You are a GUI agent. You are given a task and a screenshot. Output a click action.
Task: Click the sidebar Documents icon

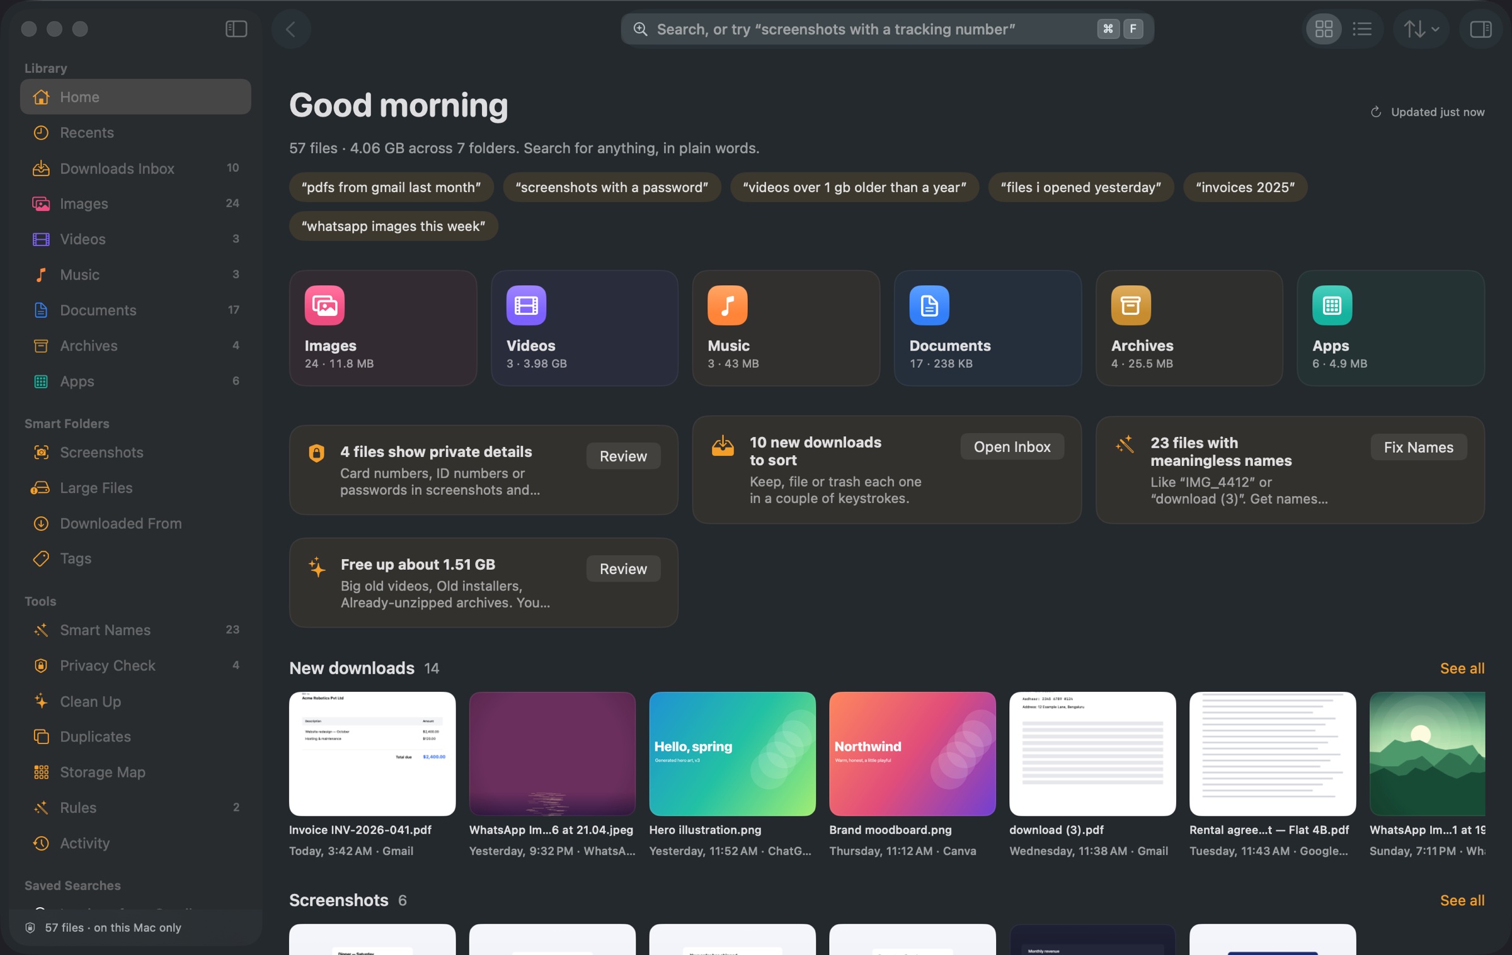coord(41,310)
